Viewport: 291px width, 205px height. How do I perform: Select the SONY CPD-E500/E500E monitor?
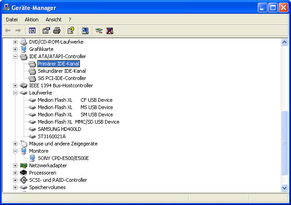pyautogui.click(x=63, y=158)
